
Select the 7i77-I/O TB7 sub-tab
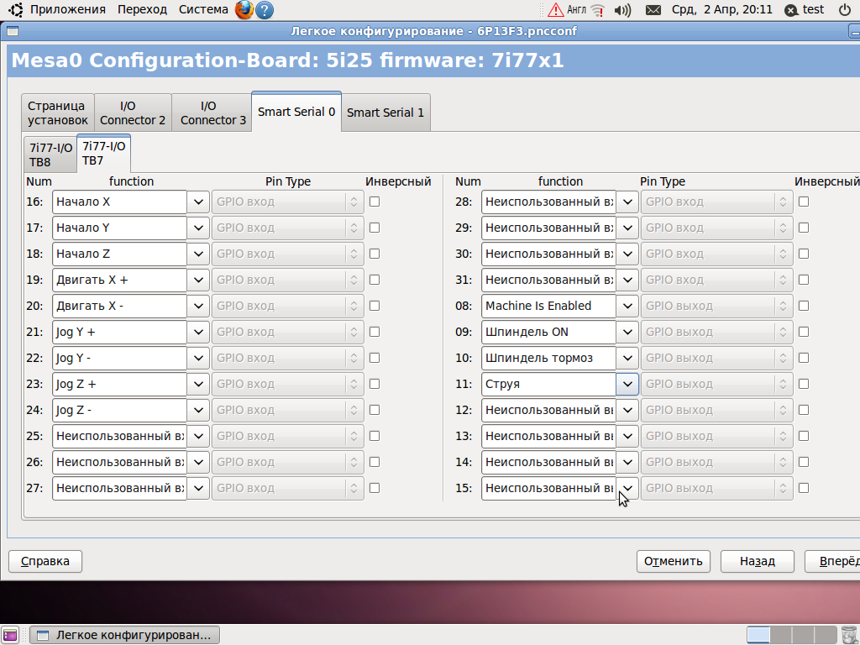pyautogui.click(x=103, y=154)
